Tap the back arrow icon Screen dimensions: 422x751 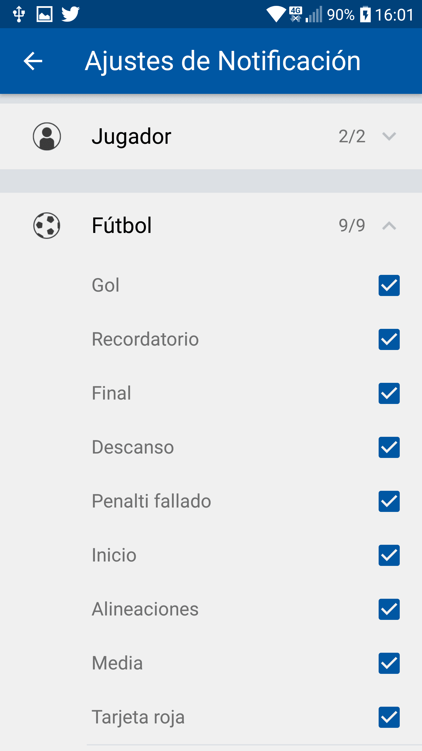point(33,61)
